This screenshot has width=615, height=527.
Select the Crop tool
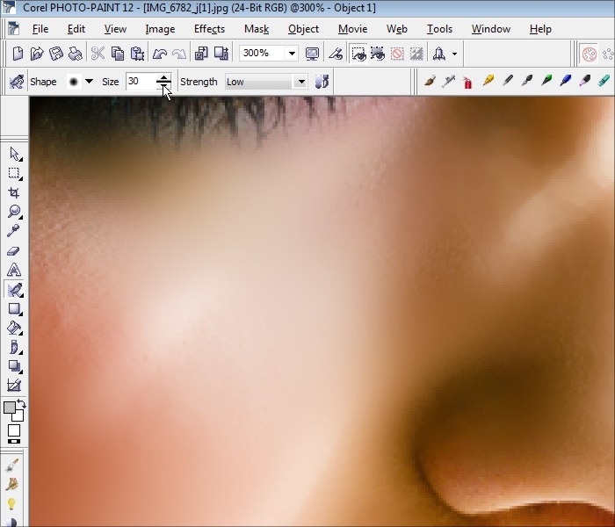pyautogui.click(x=14, y=192)
